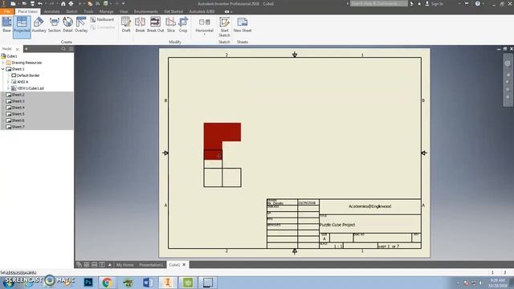Add a New Sheet

click(243, 25)
